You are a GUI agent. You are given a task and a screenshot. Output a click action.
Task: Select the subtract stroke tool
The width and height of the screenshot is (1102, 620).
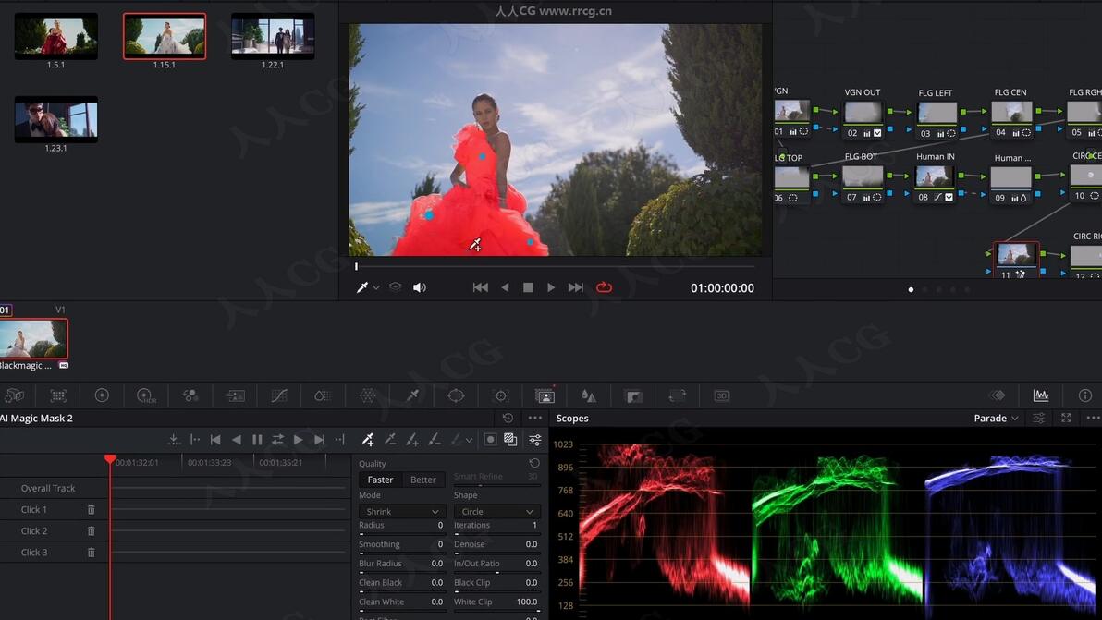pos(390,440)
